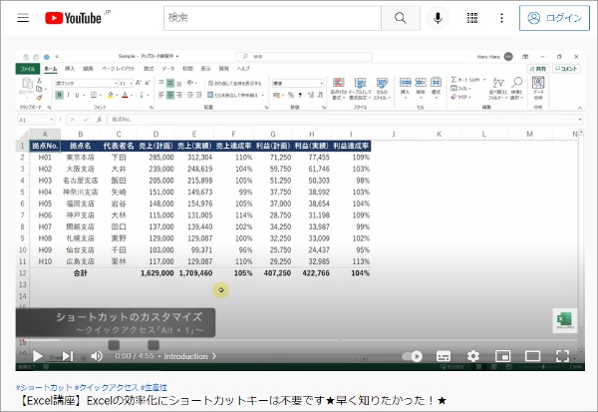Screen dimensions: 598x412
Task: Click ホーム tab in the Excel video
Action: pyautogui.click(x=51, y=69)
